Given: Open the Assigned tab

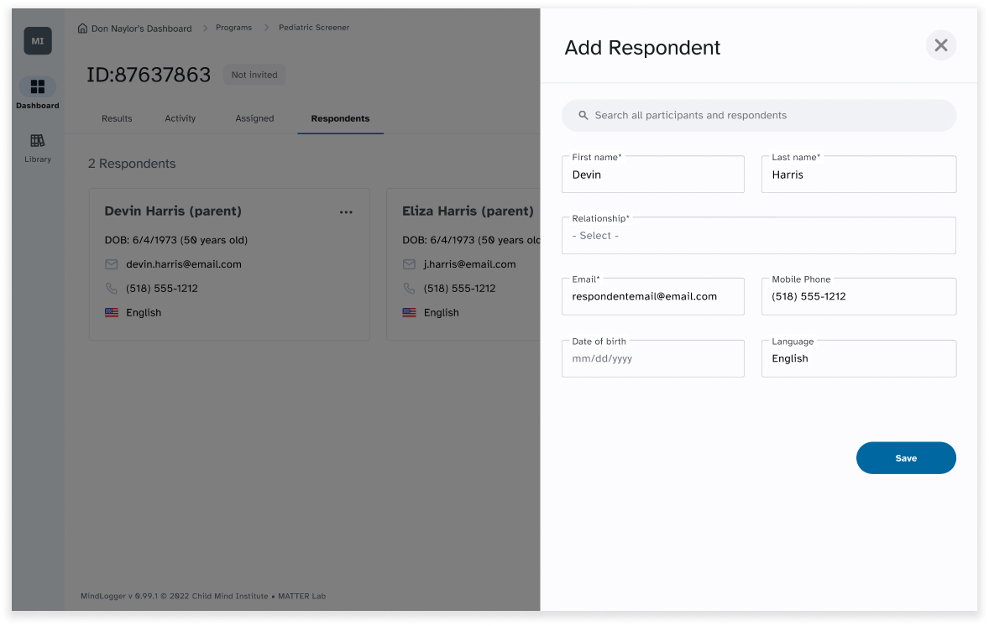Looking at the screenshot, I should 254,118.
